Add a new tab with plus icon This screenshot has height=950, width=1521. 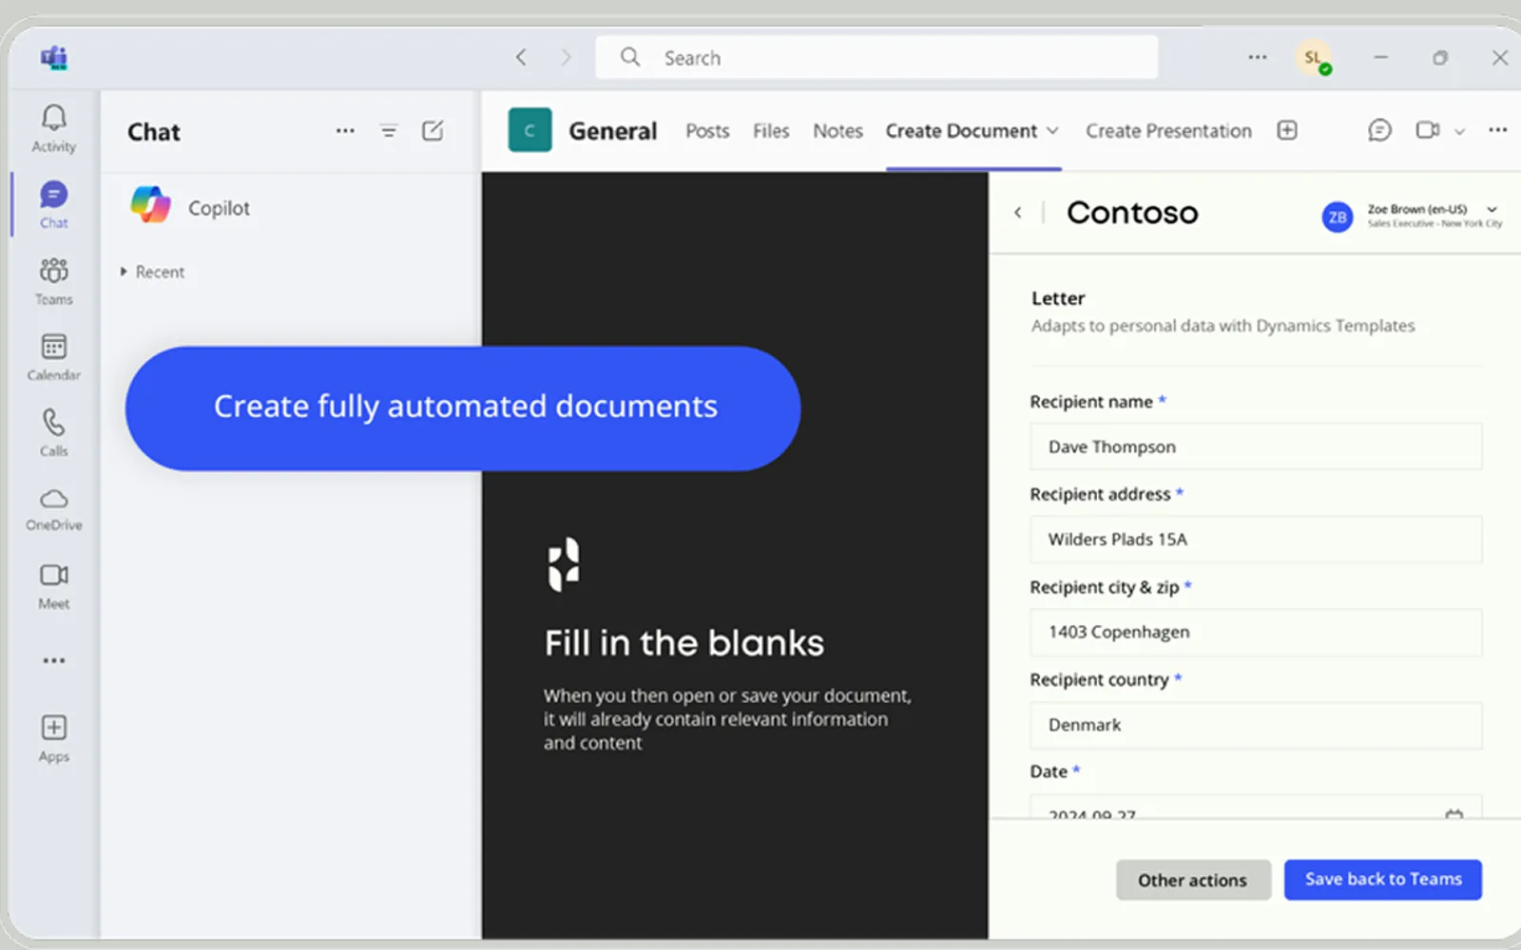(x=1287, y=130)
